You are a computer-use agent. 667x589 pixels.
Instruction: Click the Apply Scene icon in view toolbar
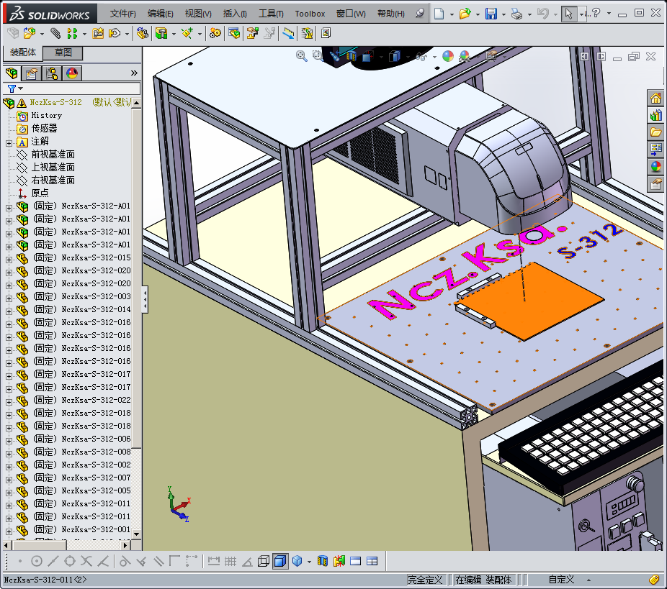pos(465,56)
